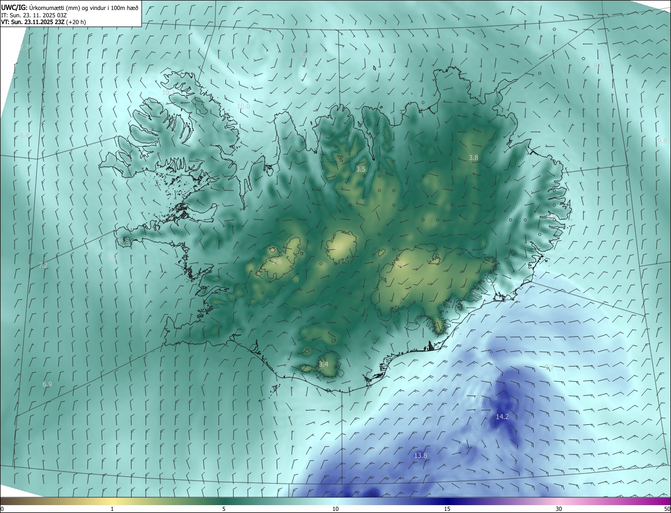This screenshot has width=671, height=513.
Task: Click the 9.3 value label on the map
Action: pyautogui.click(x=598, y=66)
